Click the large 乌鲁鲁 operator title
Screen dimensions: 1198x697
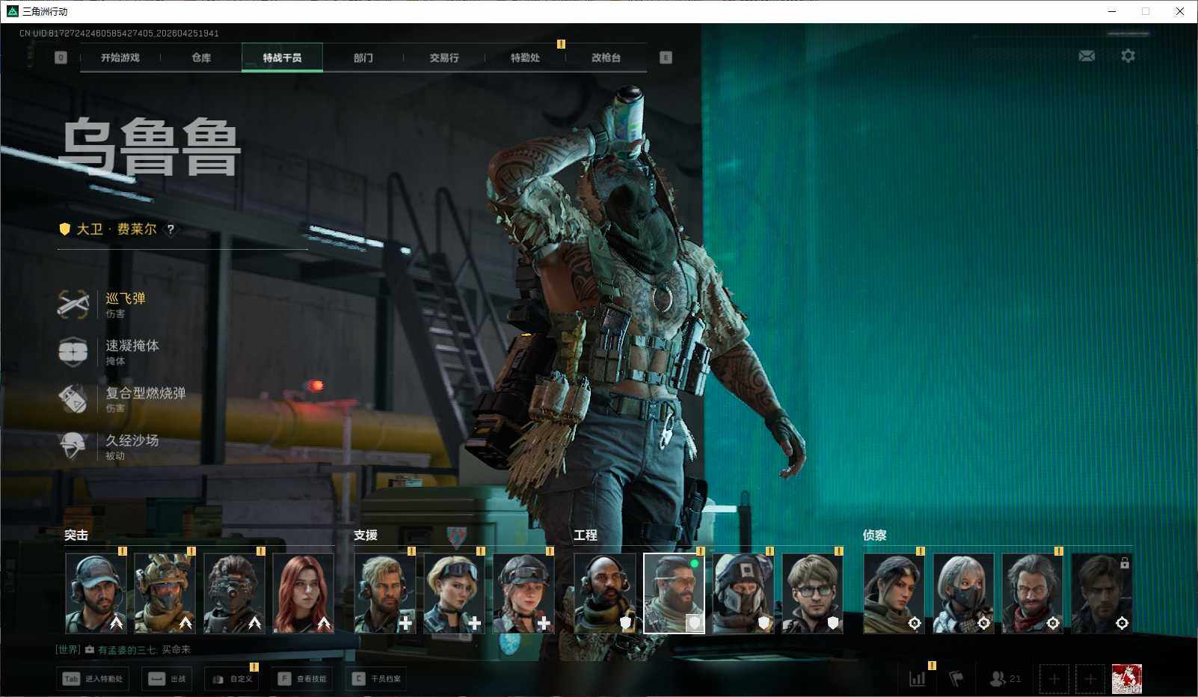point(150,147)
